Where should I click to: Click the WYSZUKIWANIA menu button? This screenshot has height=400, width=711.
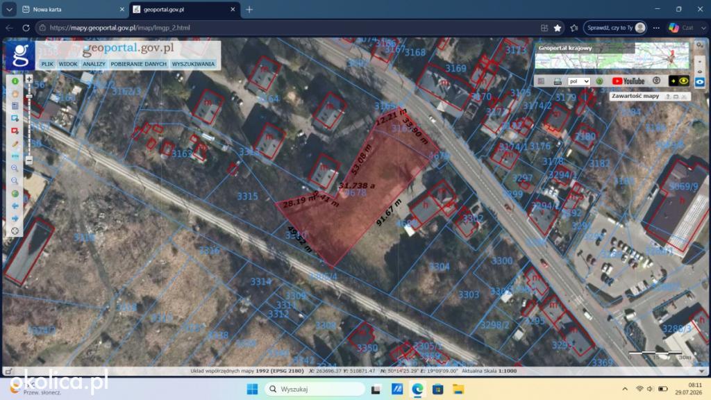coord(193,64)
